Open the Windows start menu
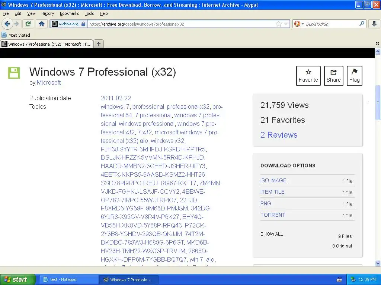This screenshot has height=285, width=381. pyautogui.click(x=17, y=279)
